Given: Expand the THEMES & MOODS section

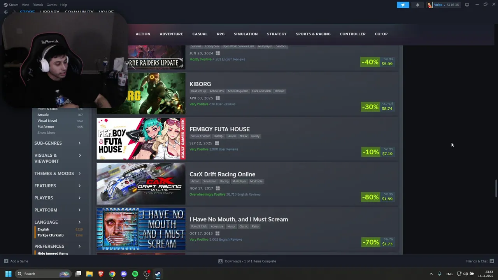Looking at the screenshot, I should (x=58, y=173).
